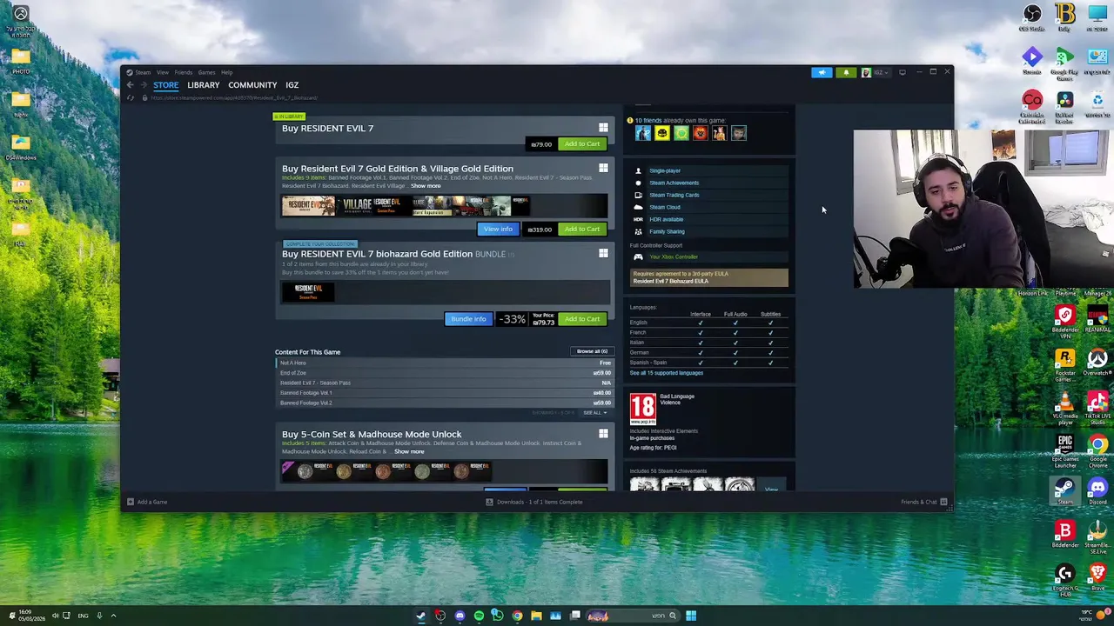Image resolution: width=1114 pixels, height=626 pixels.
Task: Add RESIDENT EVIL 7 to cart
Action: (x=581, y=144)
